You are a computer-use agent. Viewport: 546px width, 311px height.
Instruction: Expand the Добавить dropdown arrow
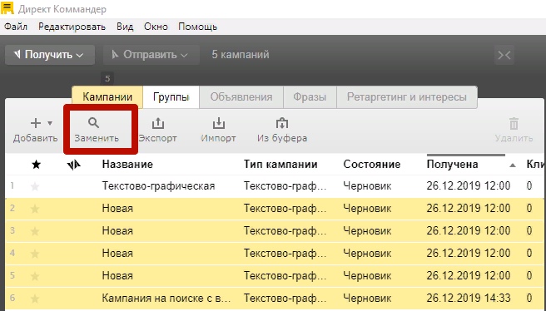50,123
